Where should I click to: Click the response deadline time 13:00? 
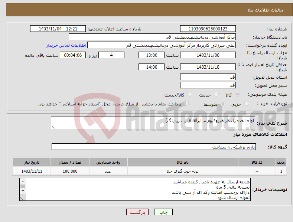tap(152, 55)
